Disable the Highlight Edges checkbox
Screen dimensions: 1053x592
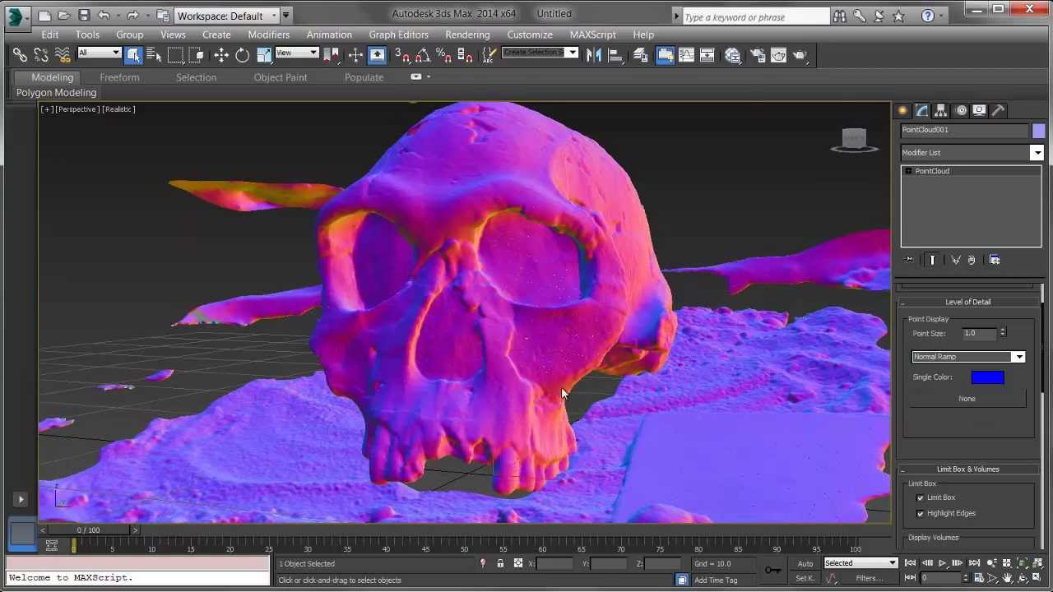[921, 513]
